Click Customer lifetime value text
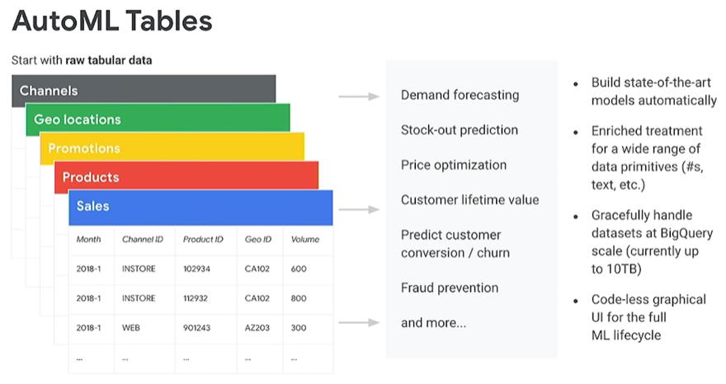The image size is (726, 384). [470, 200]
